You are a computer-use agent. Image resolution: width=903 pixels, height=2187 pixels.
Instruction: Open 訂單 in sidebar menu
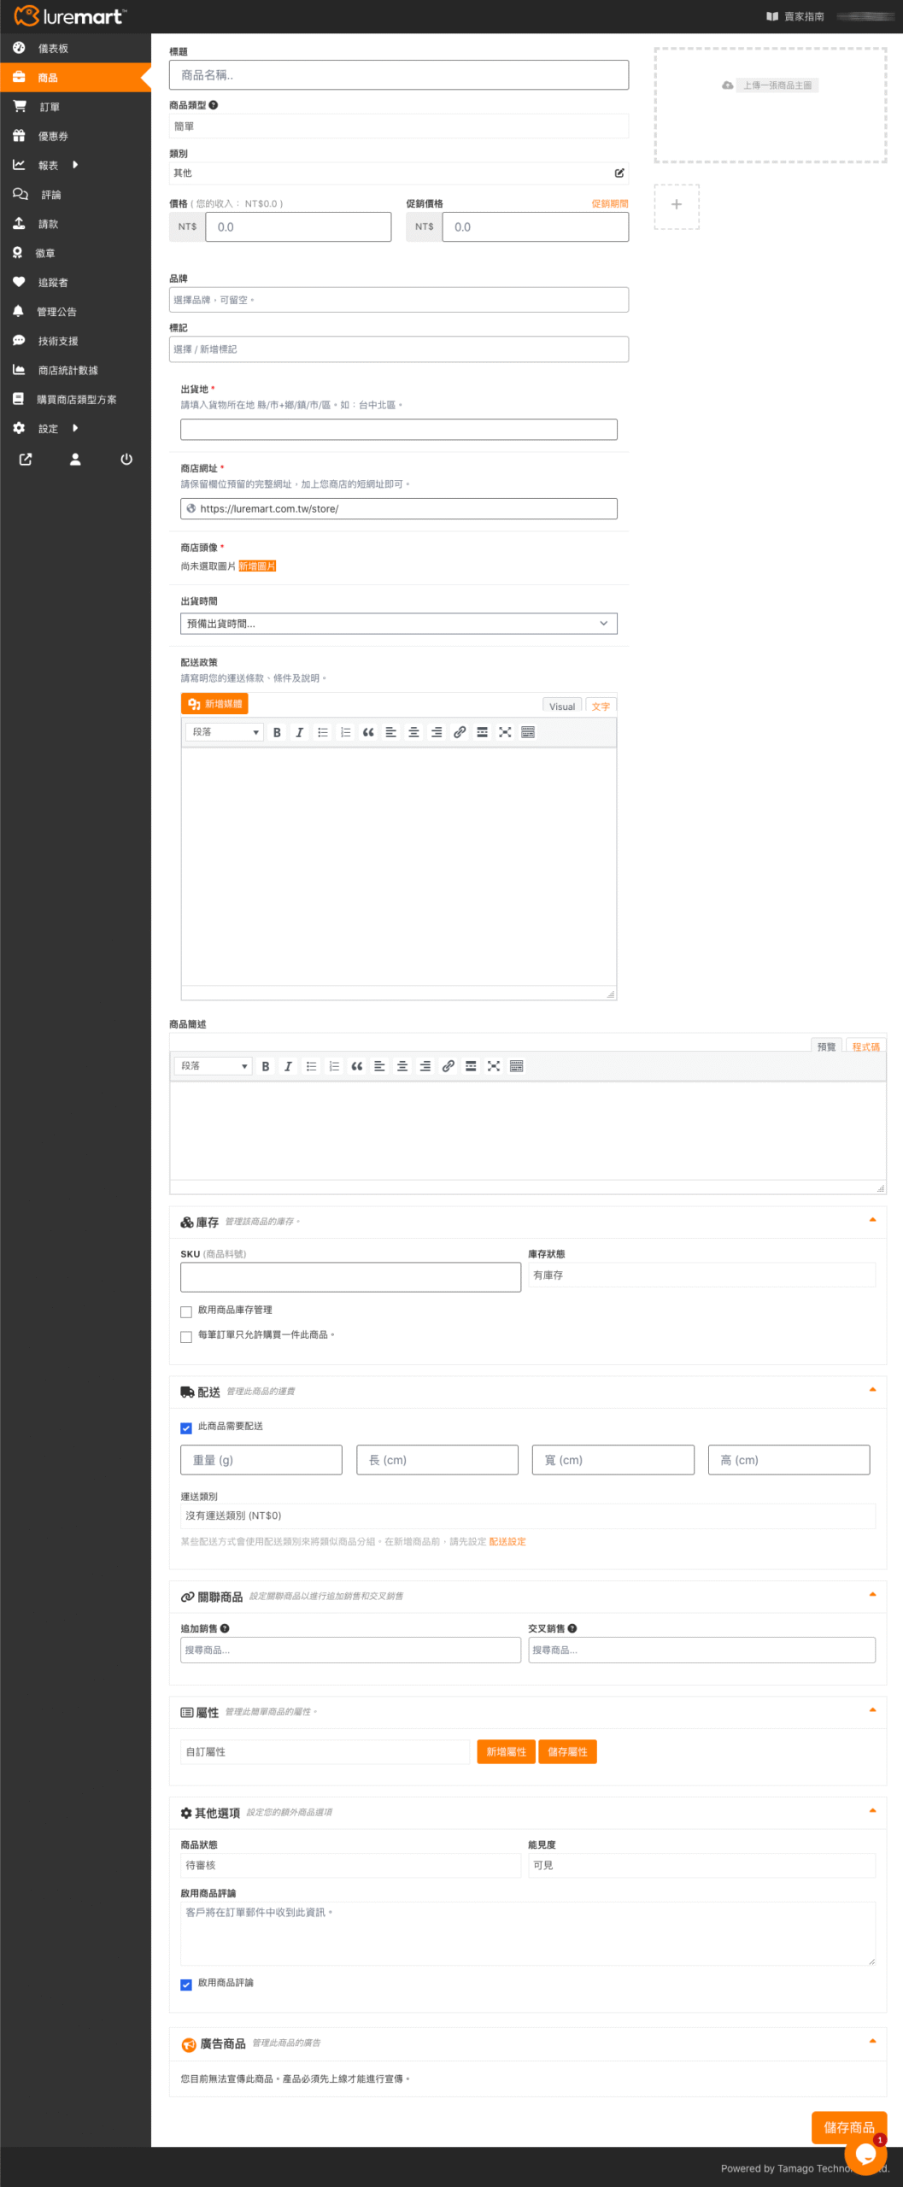[50, 107]
